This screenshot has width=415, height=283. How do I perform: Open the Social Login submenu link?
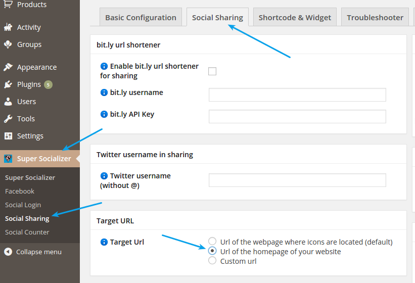23,205
